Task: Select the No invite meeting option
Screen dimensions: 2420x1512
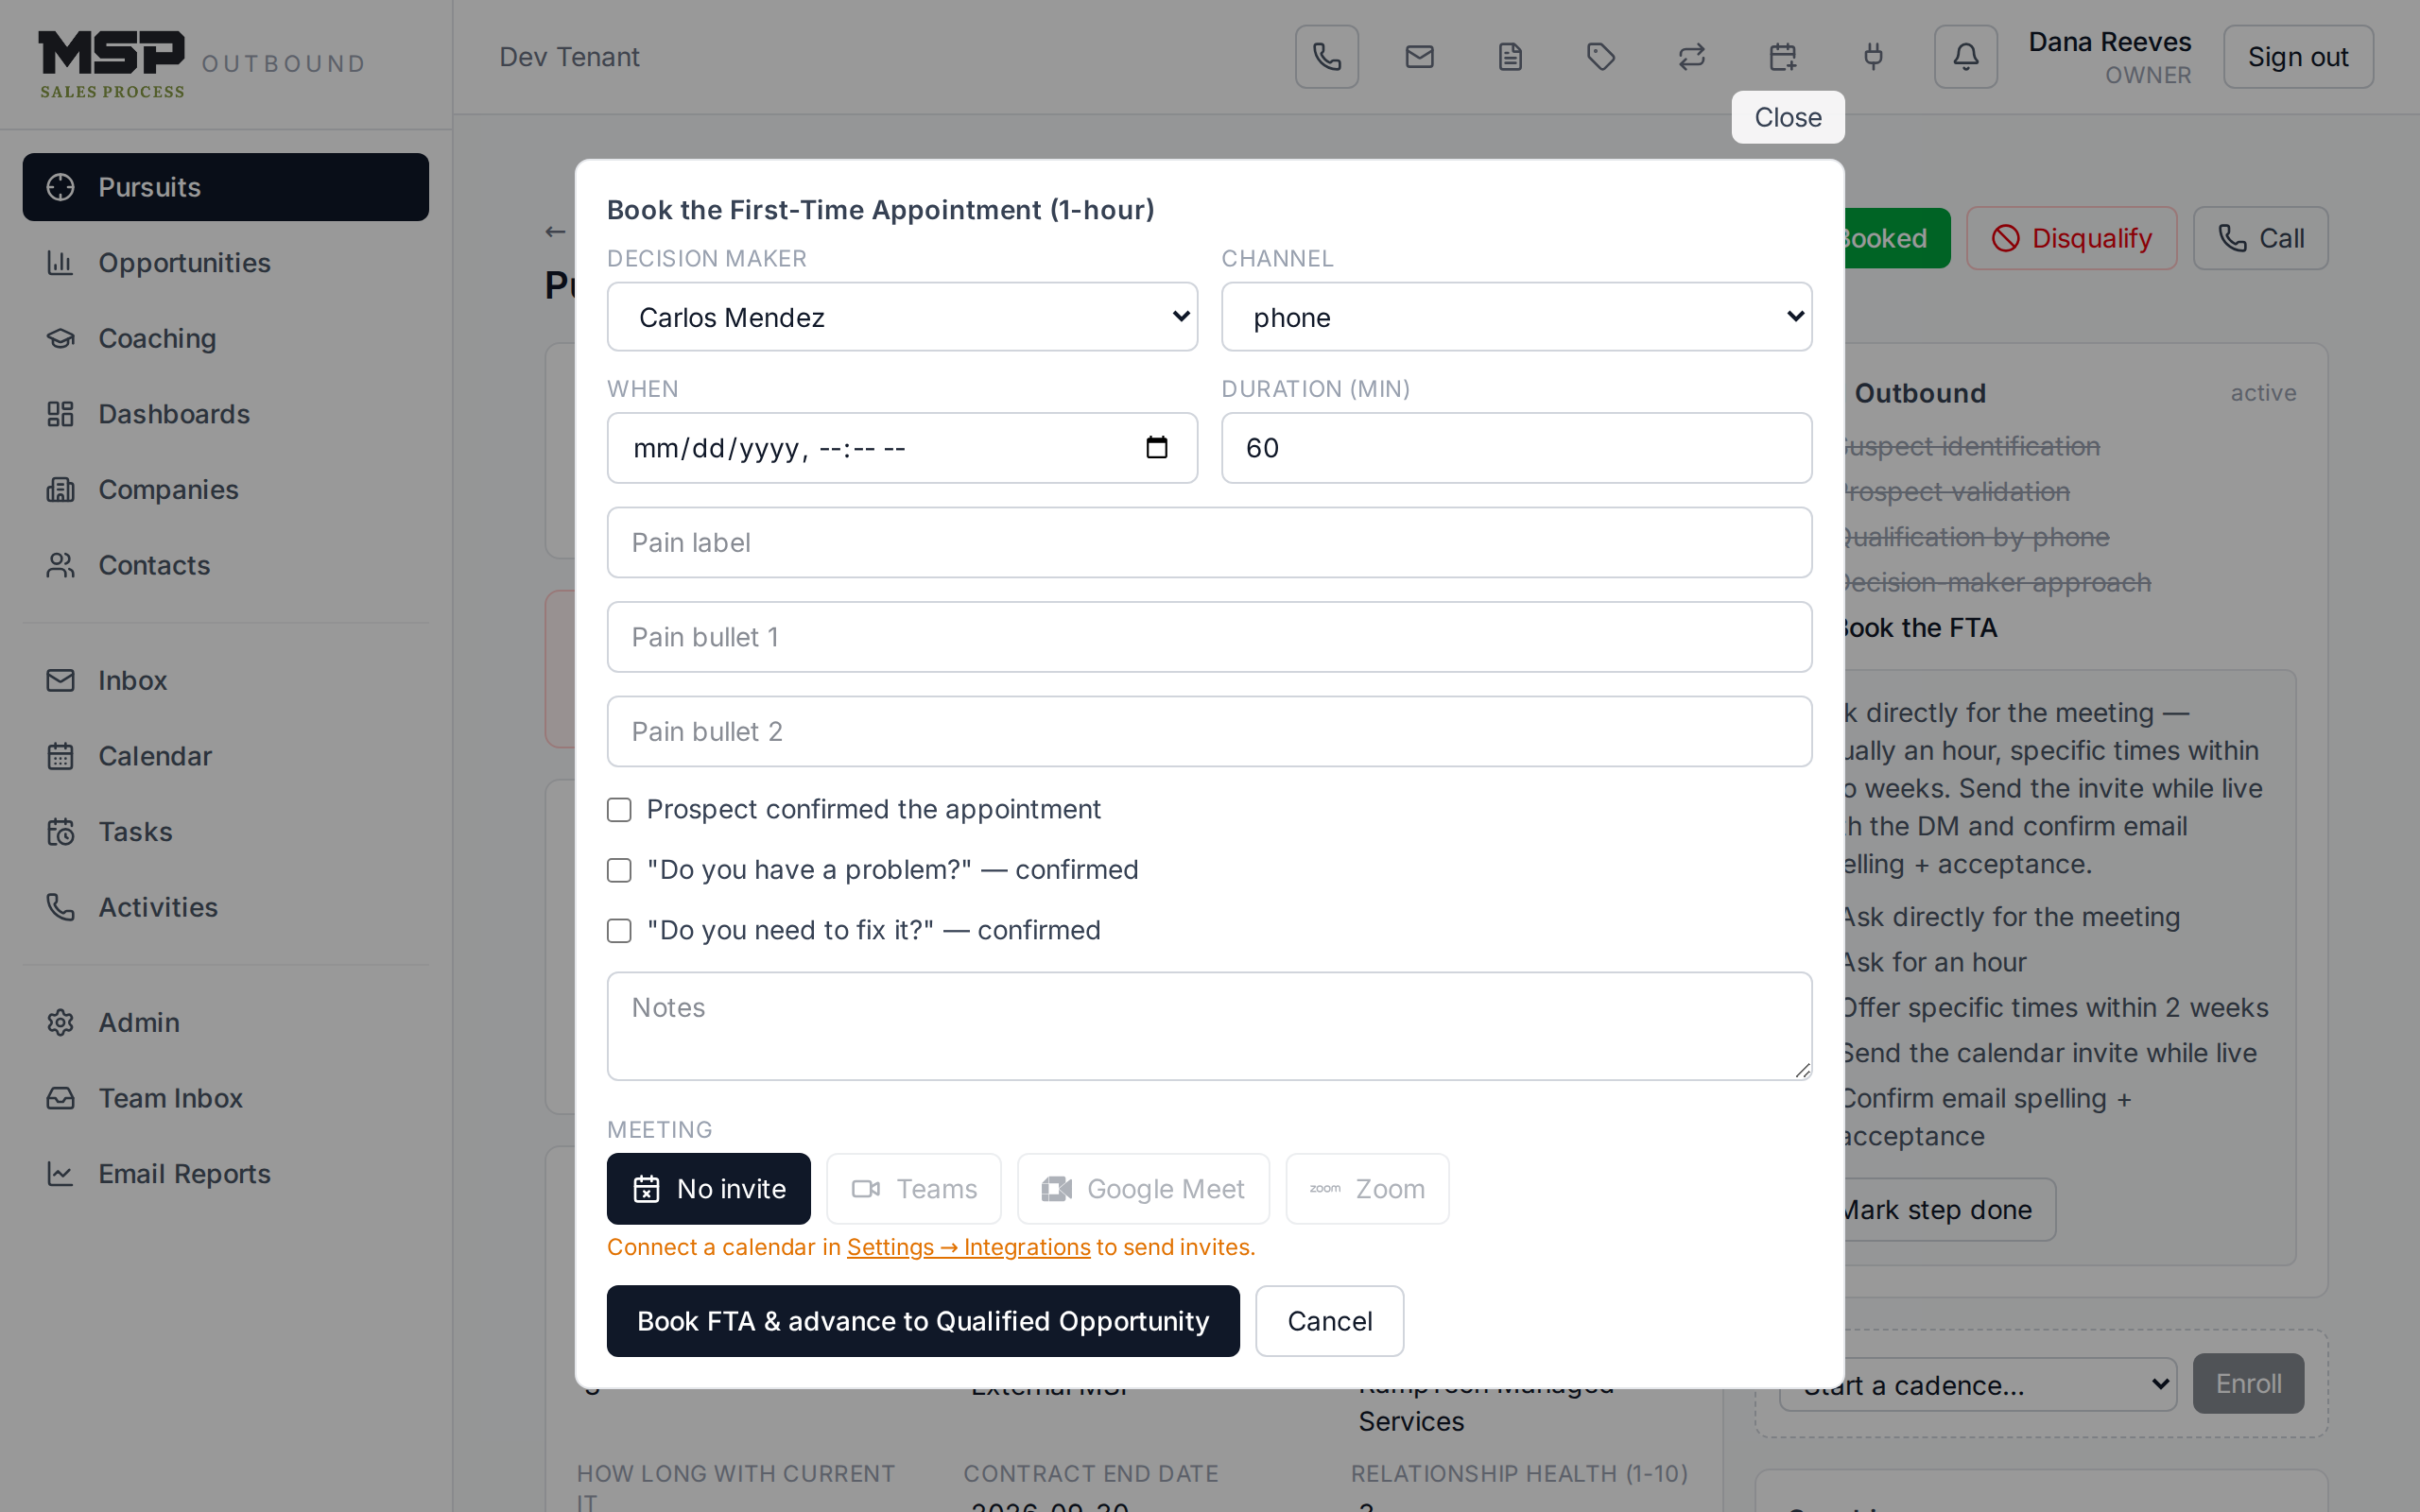Action: pos(708,1189)
